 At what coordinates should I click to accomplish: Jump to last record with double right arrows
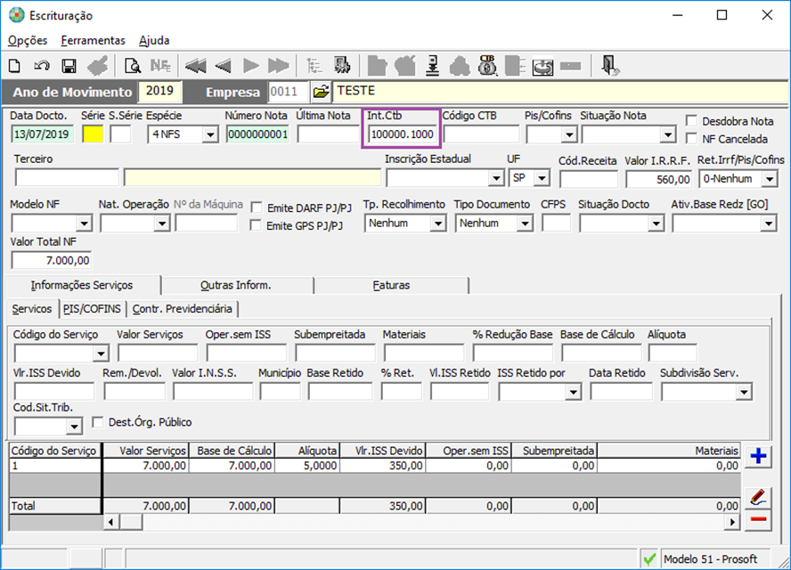coord(278,66)
